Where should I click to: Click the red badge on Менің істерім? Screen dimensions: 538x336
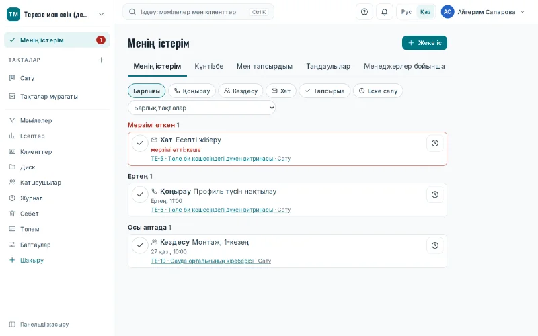click(100, 40)
